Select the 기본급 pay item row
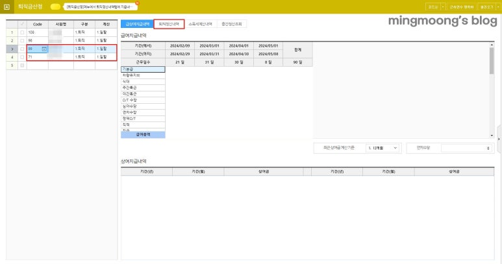 click(x=143, y=69)
